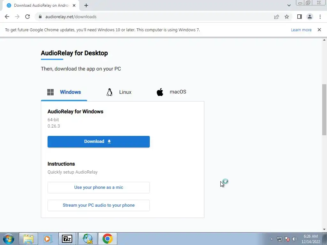Open the media player taskbar icon
The width and height of the screenshot is (327, 245).
(x=48, y=239)
